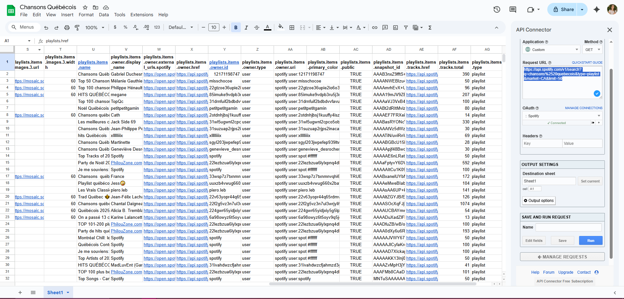This screenshot has width=624, height=299.
Task: Insert chart icon in toolbar
Action: click(396, 28)
